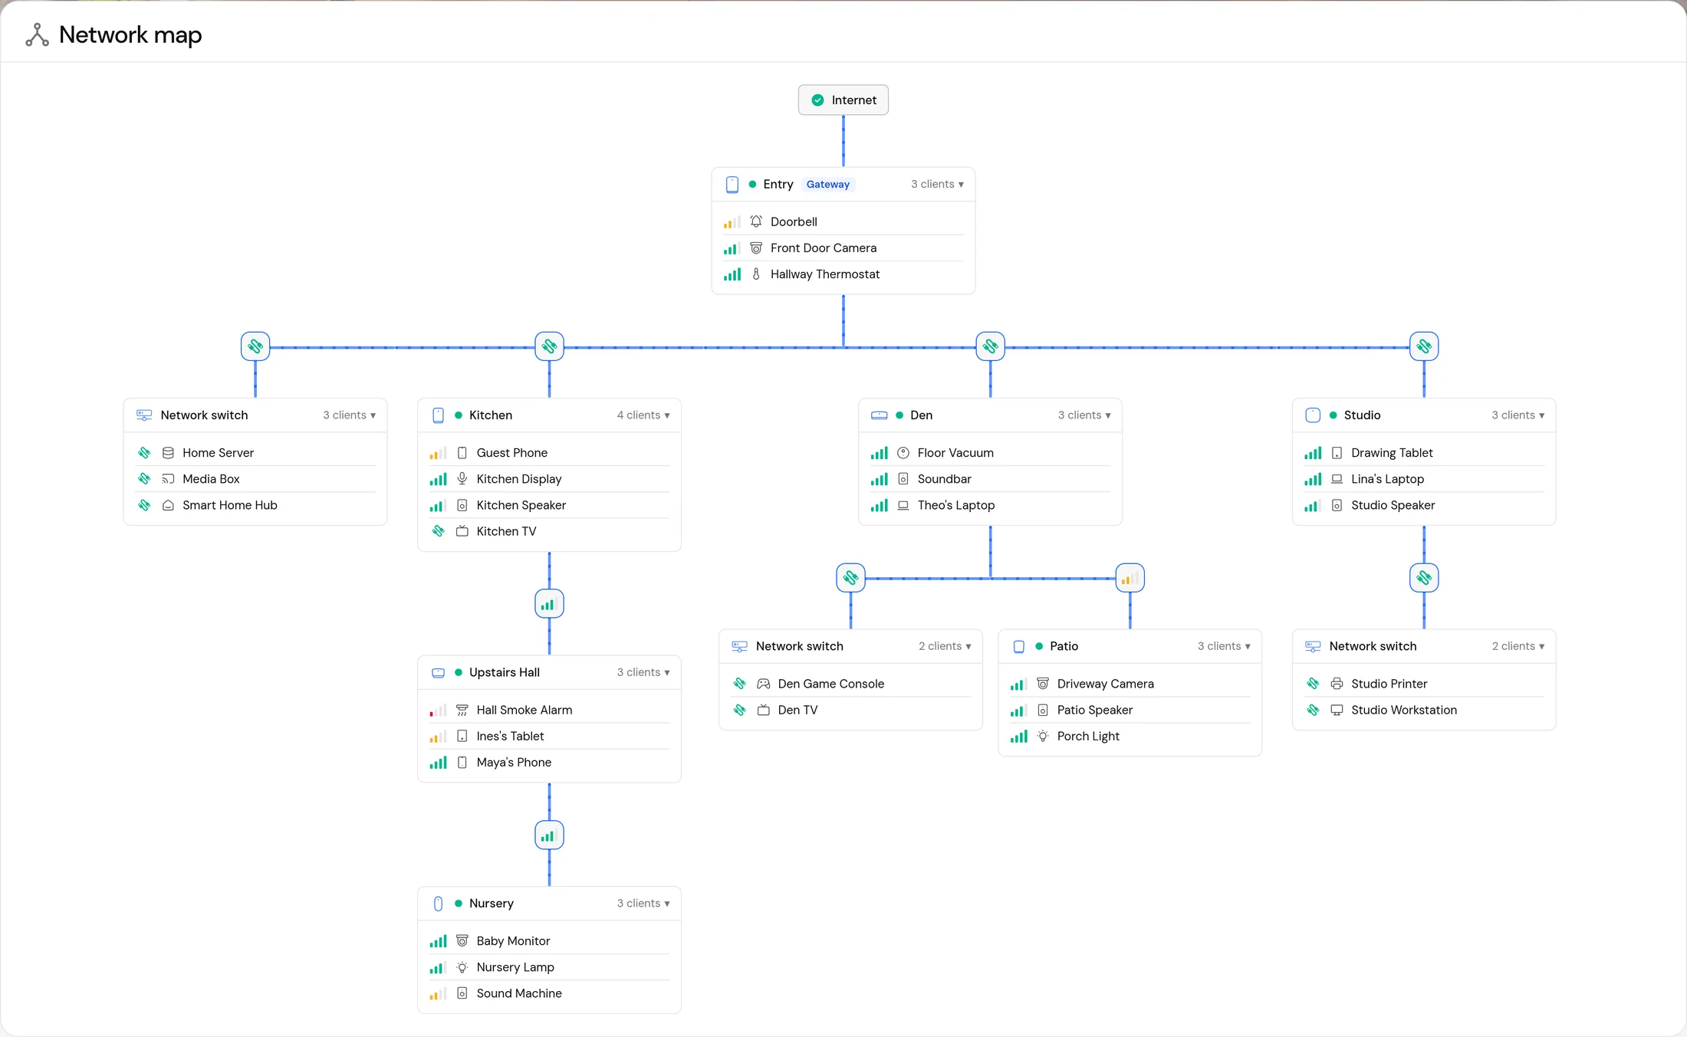Collapse Patio's 3 clients list
The image size is (1687, 1037).
1224,647
